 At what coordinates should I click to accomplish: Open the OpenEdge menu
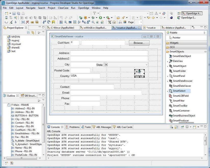pos(83,8)
